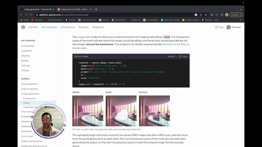
Task: Copy the Edit an image code
Action: click(x=183, y=56)
